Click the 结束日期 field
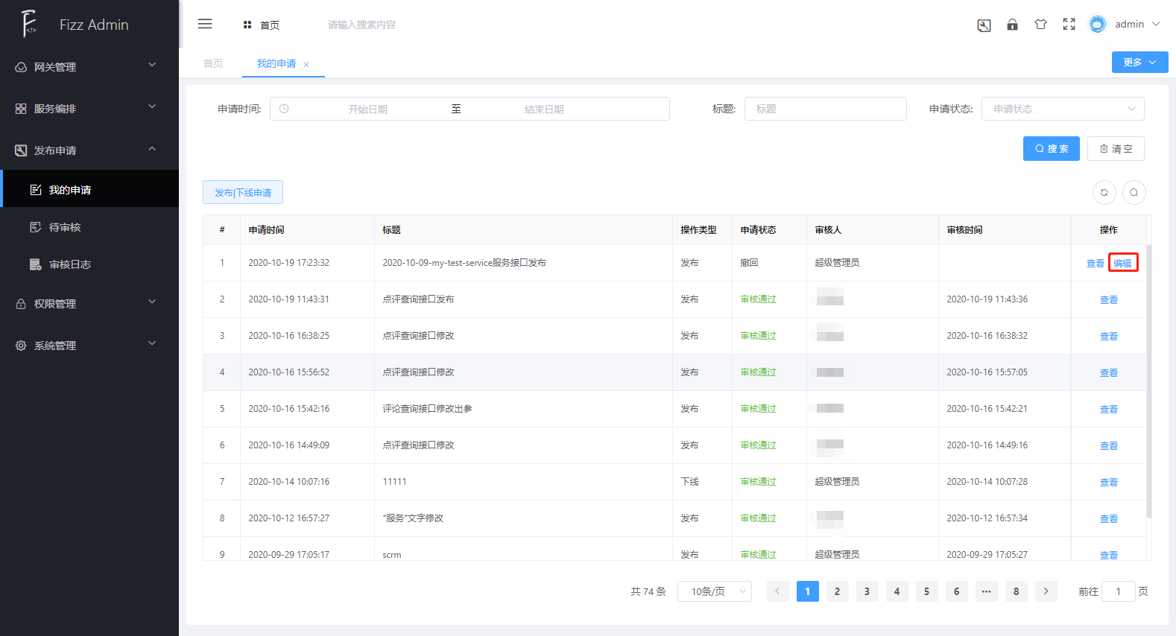The height and width of the screenshot is (636, 1176). click(544, 109)
